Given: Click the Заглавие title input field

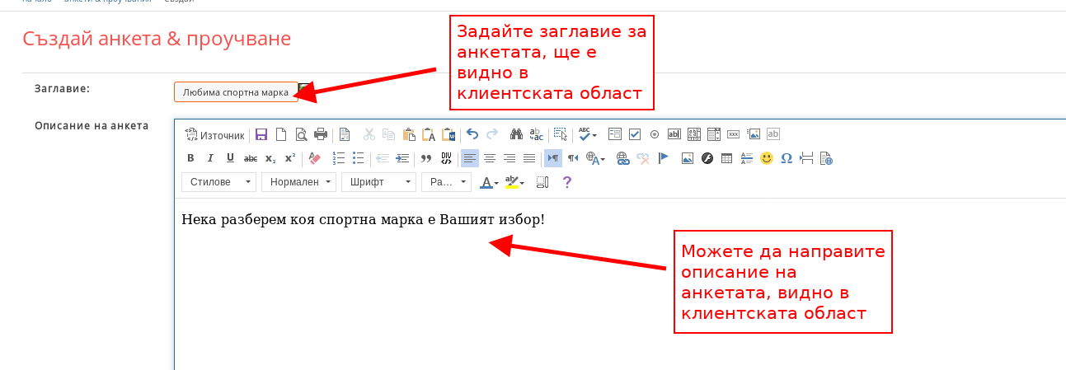Looking at the screenshot, I should pyautogui.click(x=236, y=92).
